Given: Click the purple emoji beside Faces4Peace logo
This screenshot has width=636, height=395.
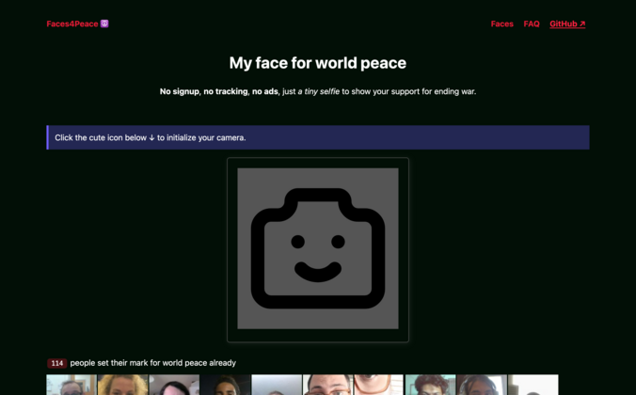Looking at the screenshot, I should (x=104, y=24).
